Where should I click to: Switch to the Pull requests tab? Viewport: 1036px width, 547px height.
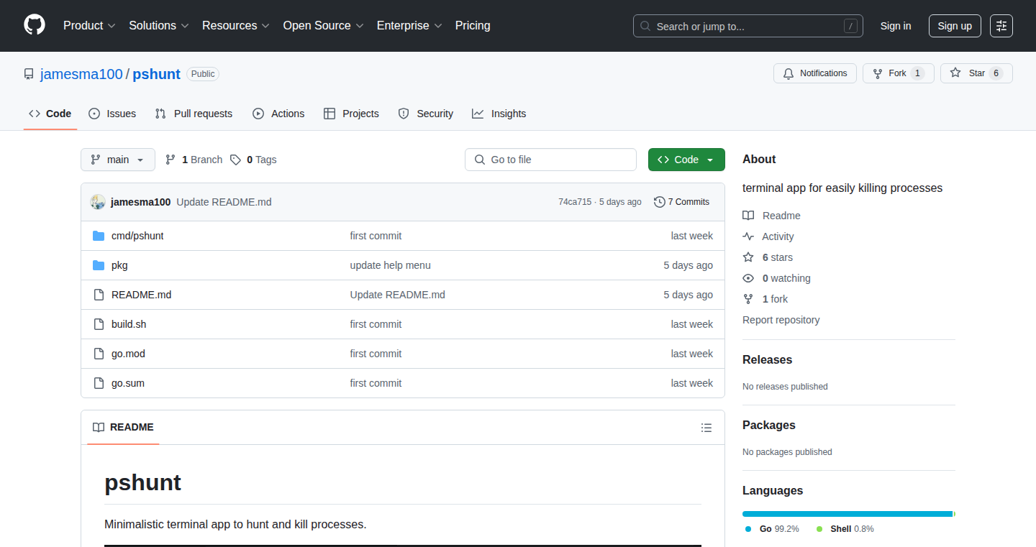click(x=194, y=114)
